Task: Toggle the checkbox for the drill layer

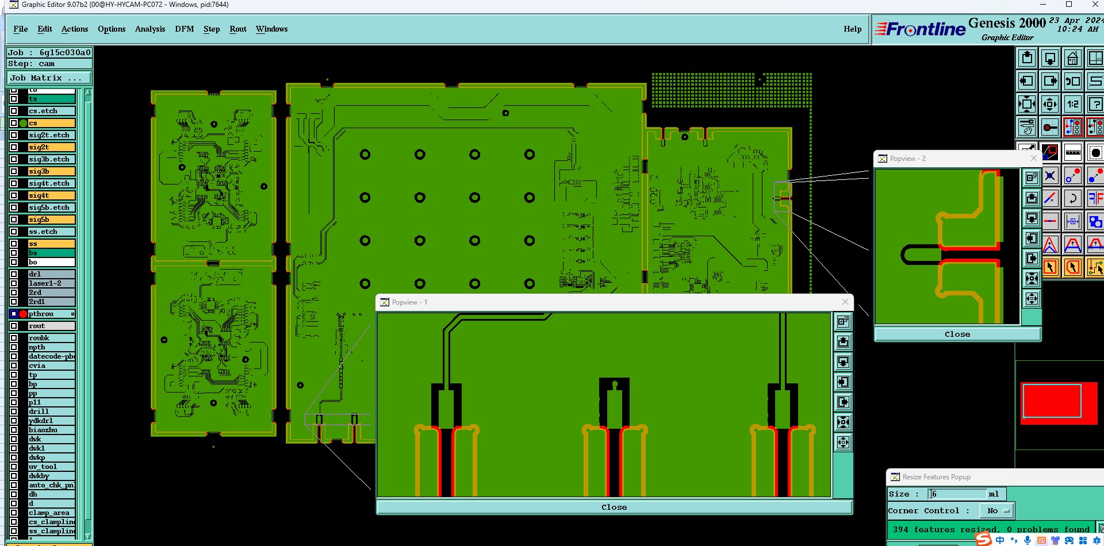Action: [14, 412]
